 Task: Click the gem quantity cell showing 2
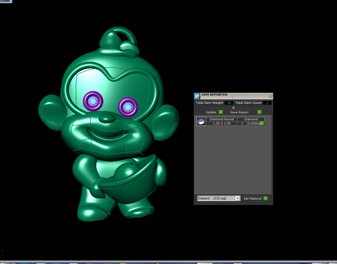point(242,124)
